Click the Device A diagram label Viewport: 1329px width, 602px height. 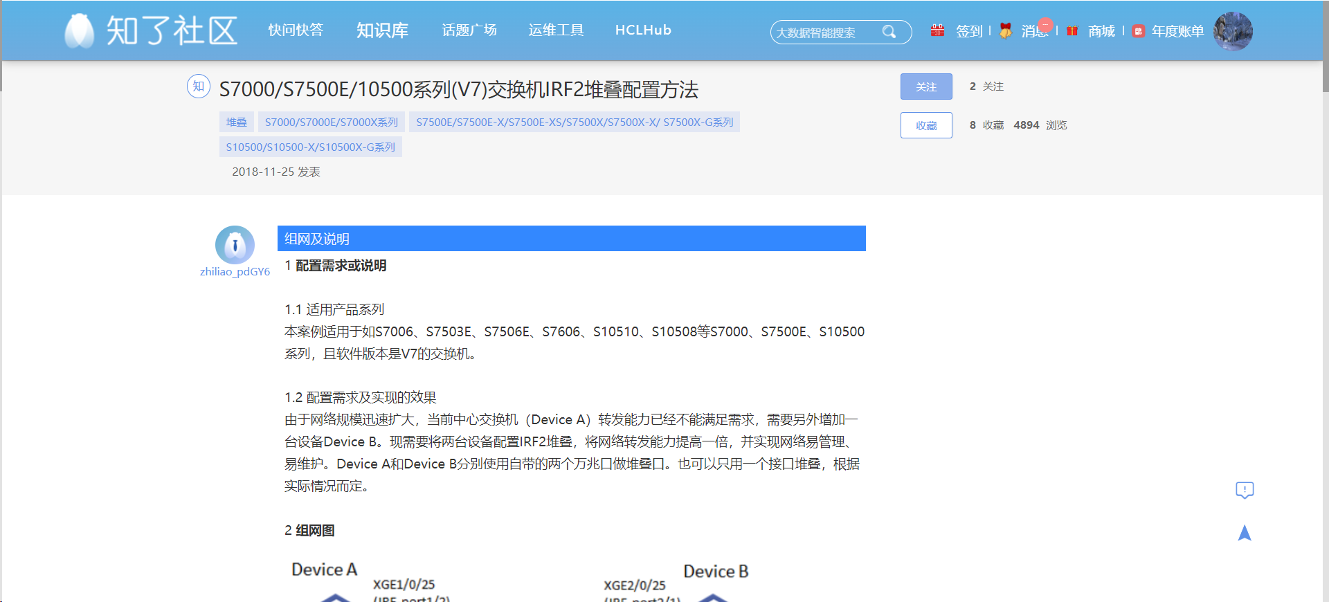(324, 569)
